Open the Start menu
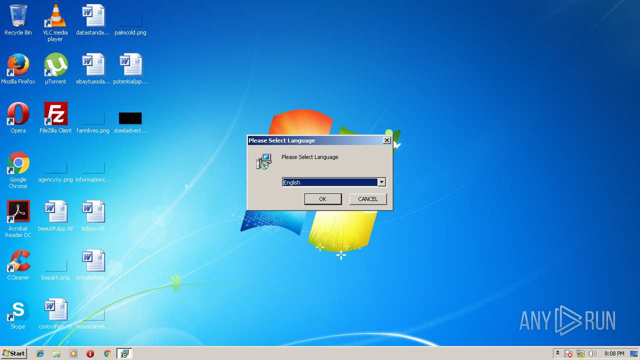The height and width of the screenshot is (360, 640). point(13,353)
